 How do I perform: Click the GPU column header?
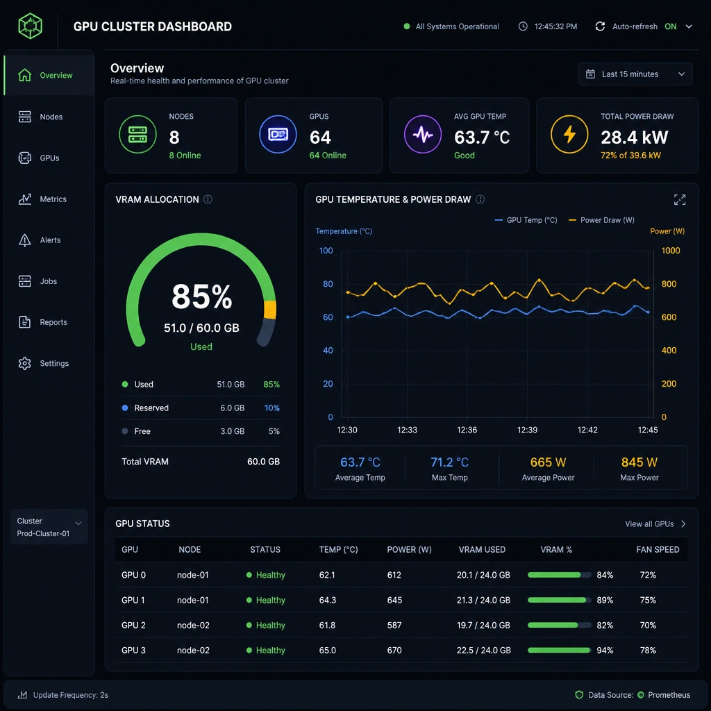[x=130, y=550]
